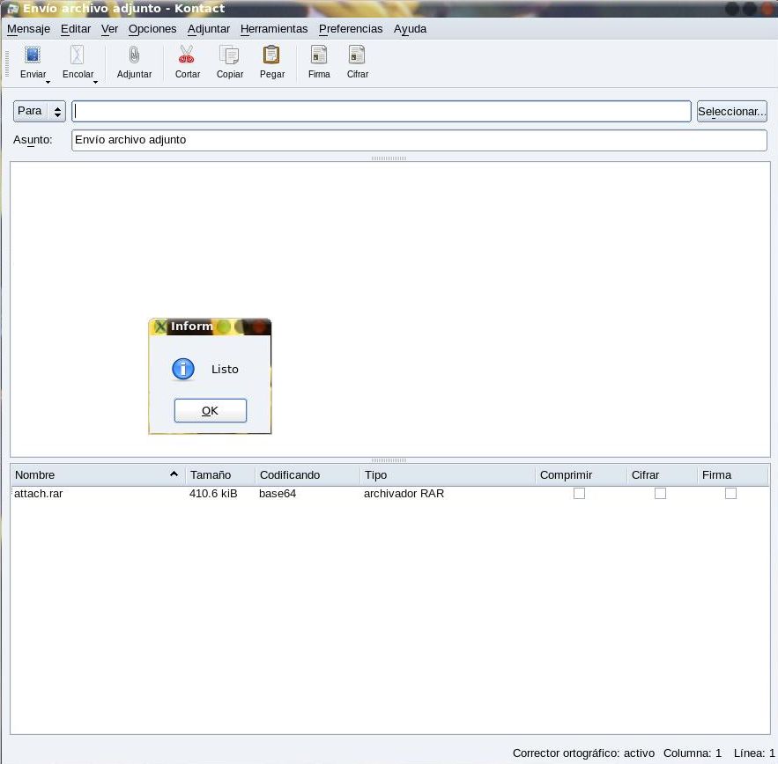
Task: Toggle Comprimir checkbox for attach.rar
Action: 579,493
